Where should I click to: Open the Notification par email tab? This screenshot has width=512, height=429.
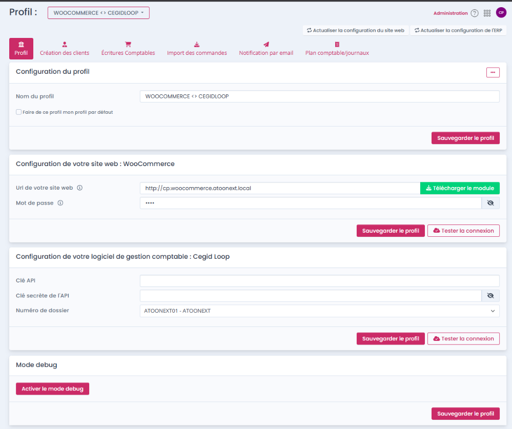tap(266, 49)
